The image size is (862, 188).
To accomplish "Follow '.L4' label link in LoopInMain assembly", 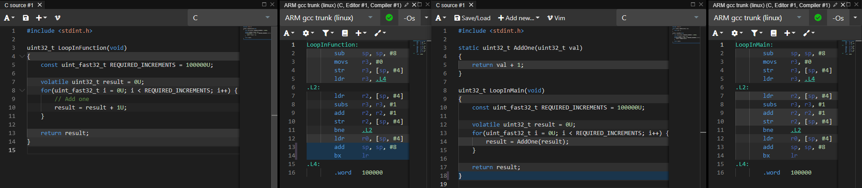I will coord(809,79).
